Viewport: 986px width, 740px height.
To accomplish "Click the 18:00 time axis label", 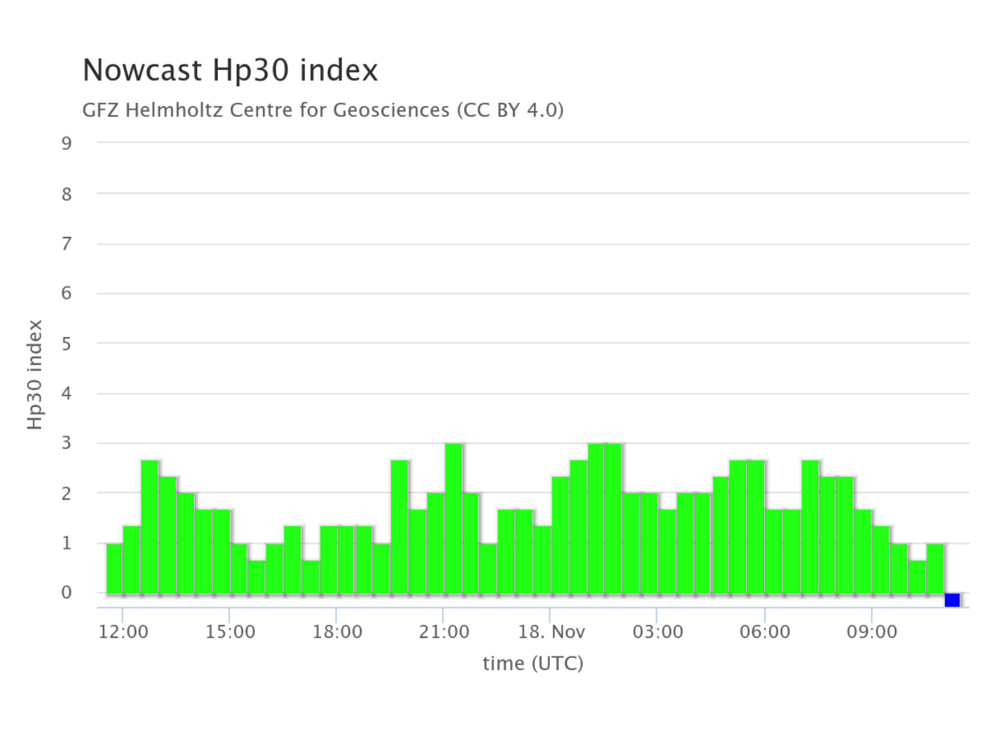I will pos(337,632).
